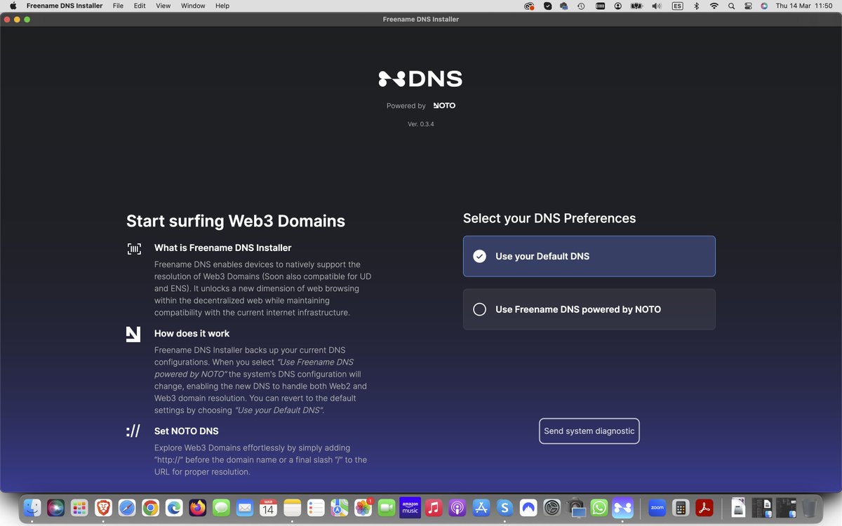Click the "Use your Default DNS" option

tap(589, 256)
